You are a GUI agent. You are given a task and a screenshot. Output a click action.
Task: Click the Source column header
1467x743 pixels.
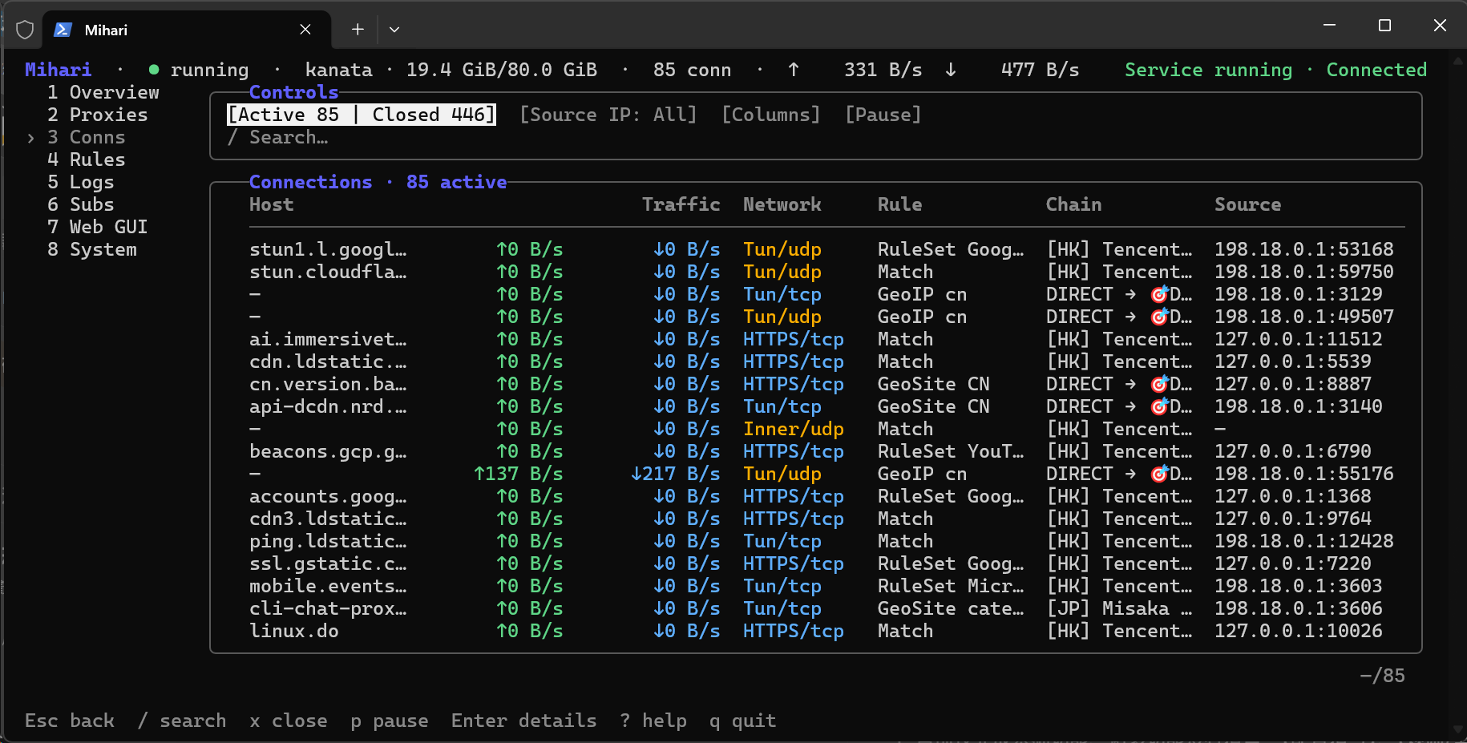point(1248,204)
